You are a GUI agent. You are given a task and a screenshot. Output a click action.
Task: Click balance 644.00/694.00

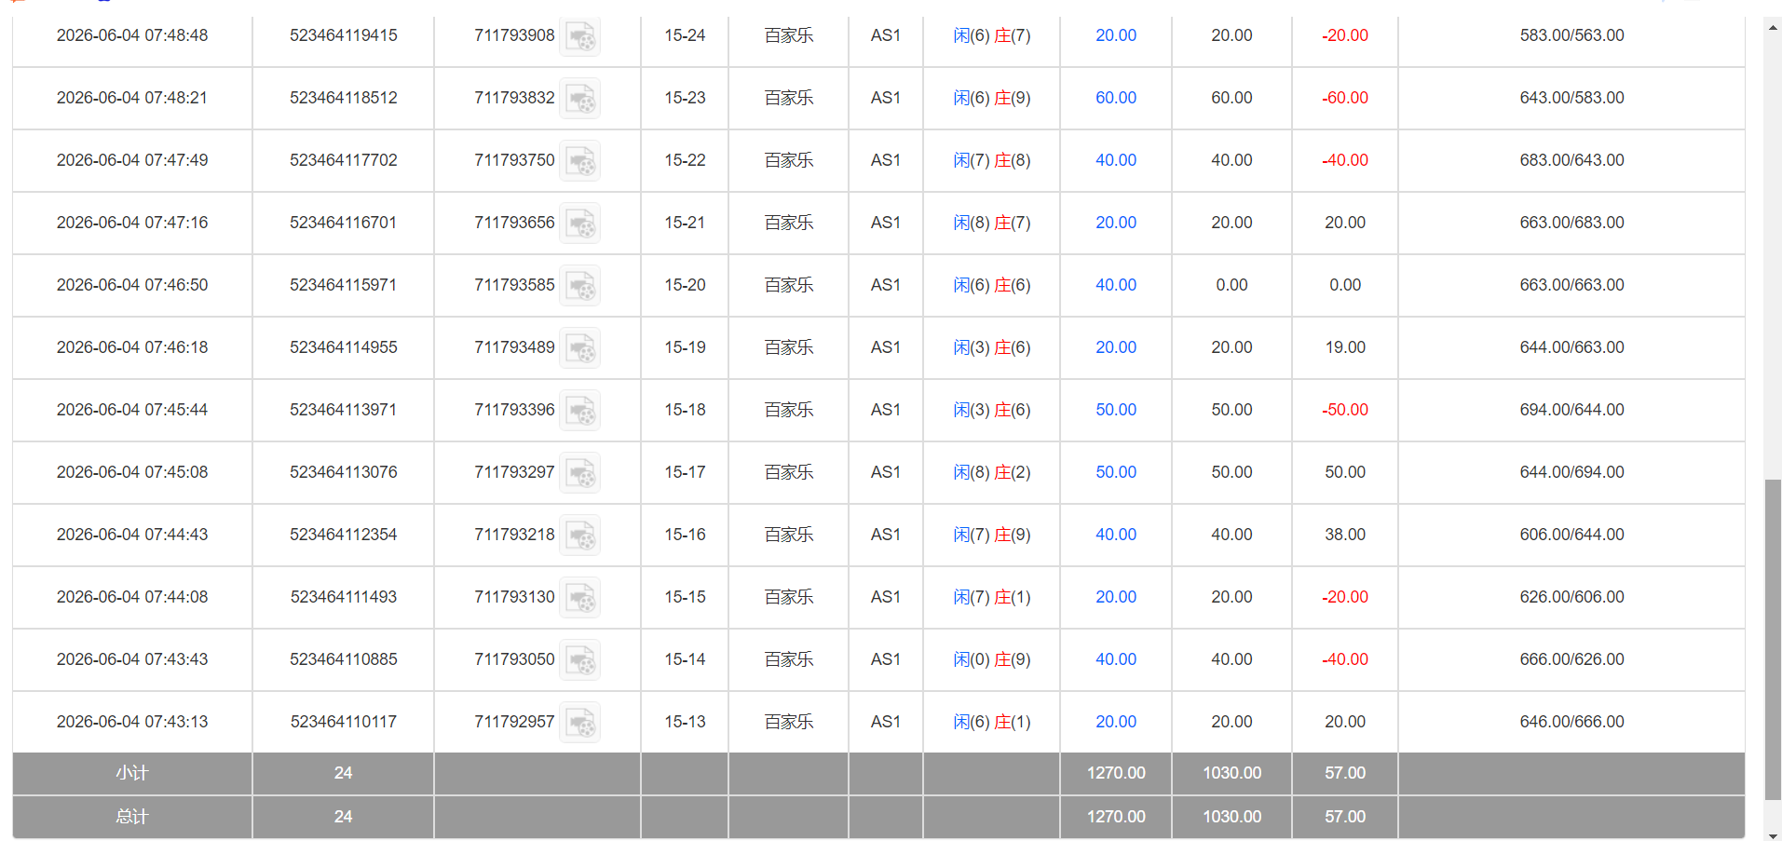click(x=1571, y=472)
